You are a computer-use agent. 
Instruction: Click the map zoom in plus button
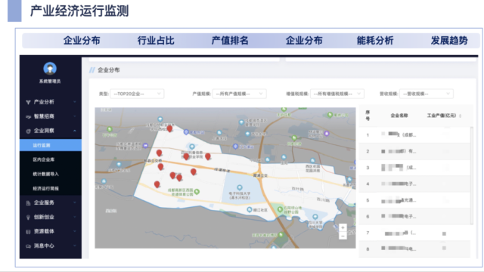click(343, 227)
